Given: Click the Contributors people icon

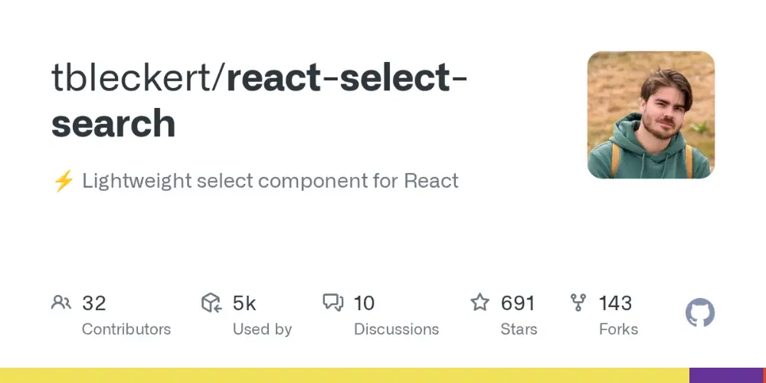Looking at the screenshot, I should tap(61, 303).
